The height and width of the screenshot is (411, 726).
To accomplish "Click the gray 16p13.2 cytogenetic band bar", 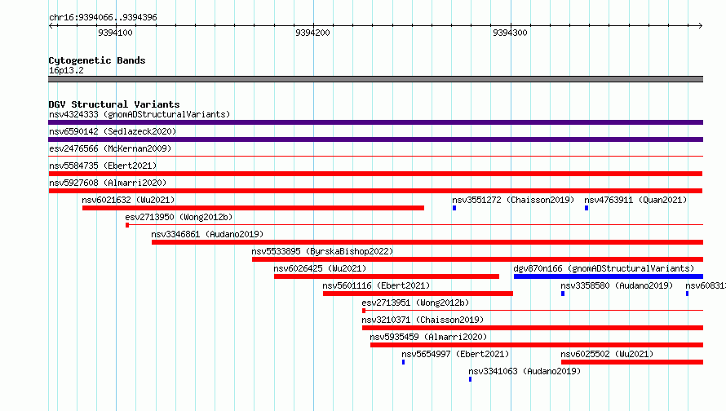I will pyautogui.click(x=375, y=79).
